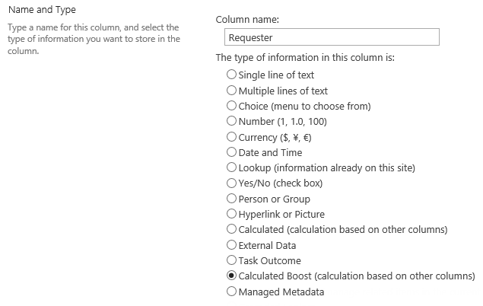Click the Person or Group label text

(x=274, y=199)
